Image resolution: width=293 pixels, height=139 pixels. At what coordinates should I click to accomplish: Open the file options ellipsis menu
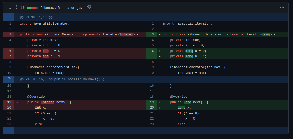[282, 8]
